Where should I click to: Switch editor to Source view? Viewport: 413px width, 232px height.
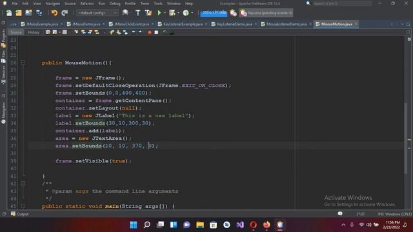click(15, 32)
